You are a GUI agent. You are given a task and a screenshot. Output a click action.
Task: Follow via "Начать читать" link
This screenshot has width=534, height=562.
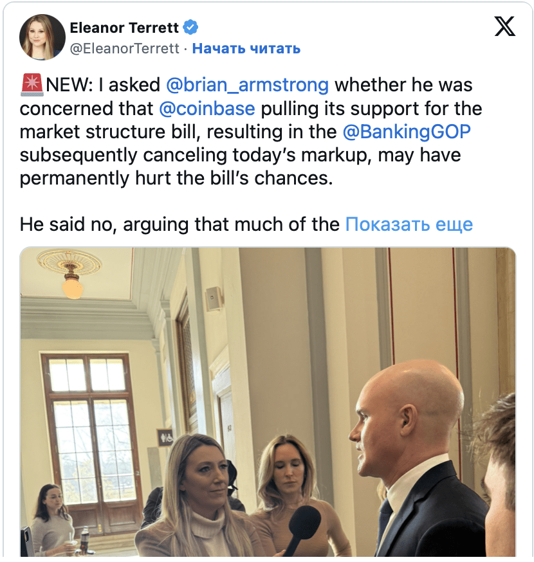tap(246, 48)
